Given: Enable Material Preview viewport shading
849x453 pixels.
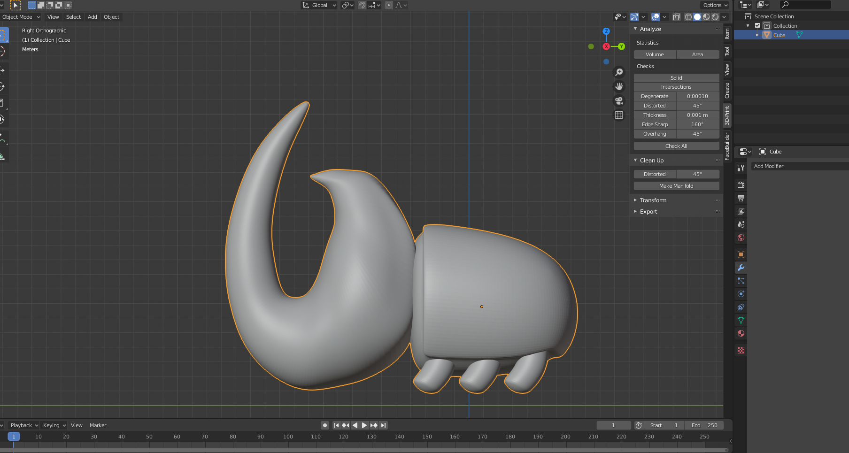Looking at the screenshot, I should (x=706, y=17).
